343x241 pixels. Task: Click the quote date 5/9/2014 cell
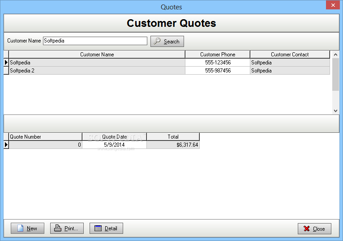[x=114, y=144]
